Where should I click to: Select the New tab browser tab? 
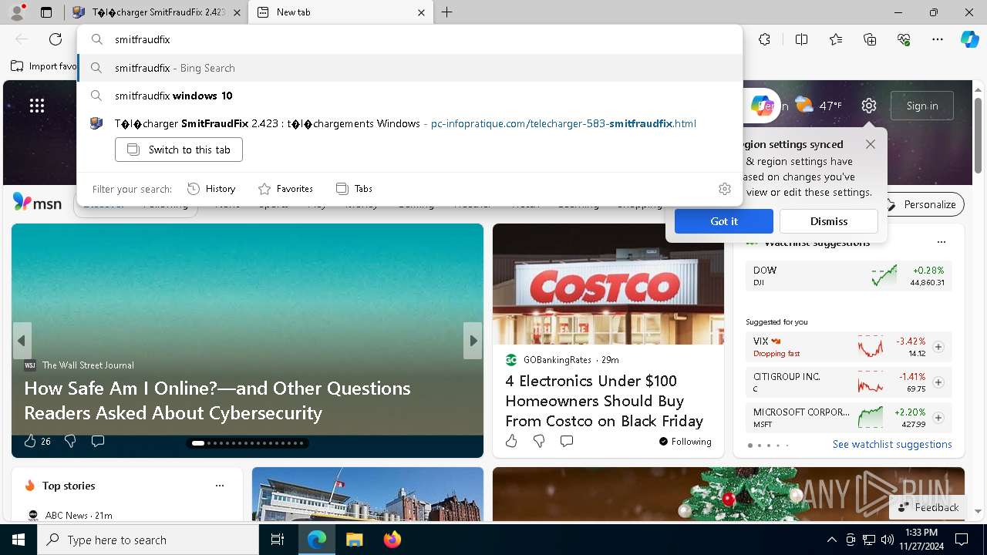coord(340,12)
